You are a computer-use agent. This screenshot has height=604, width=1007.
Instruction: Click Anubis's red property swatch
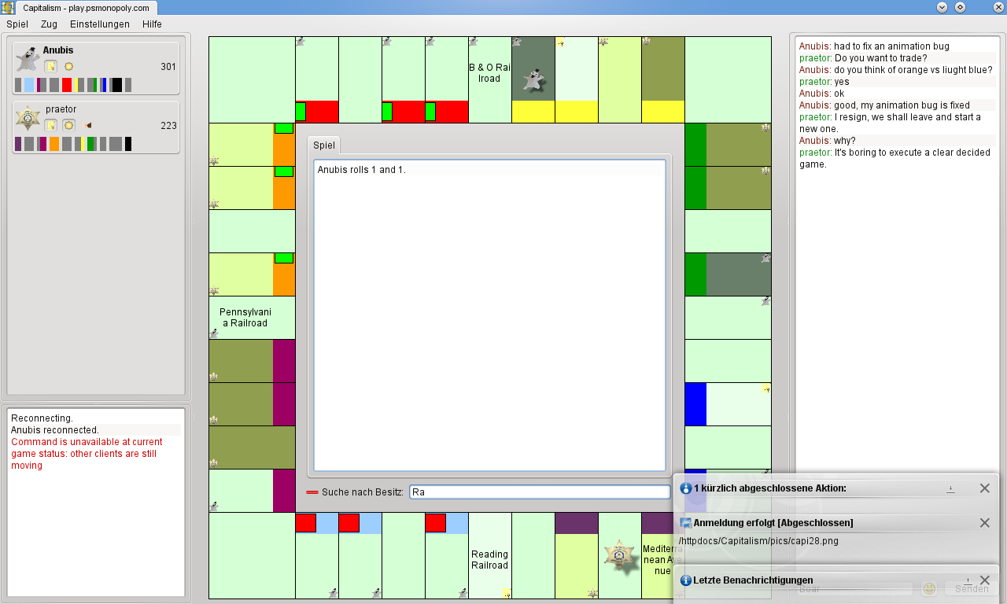[67, 85]
